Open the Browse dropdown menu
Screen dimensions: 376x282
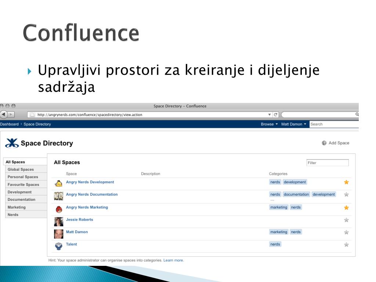click(x=269, y=124)
